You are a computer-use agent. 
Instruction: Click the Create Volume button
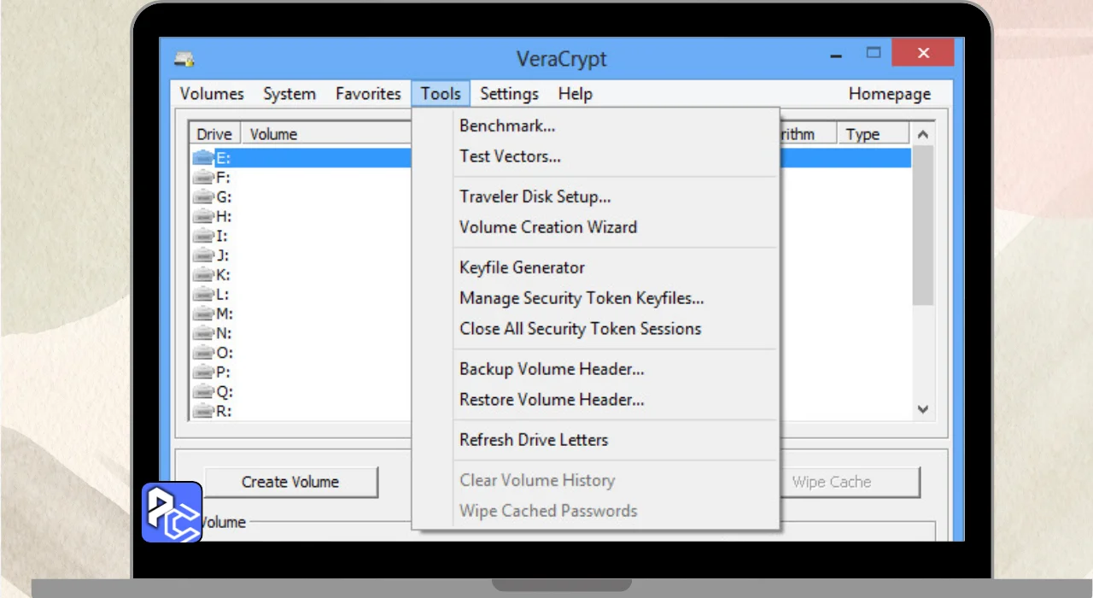[290, 482]
